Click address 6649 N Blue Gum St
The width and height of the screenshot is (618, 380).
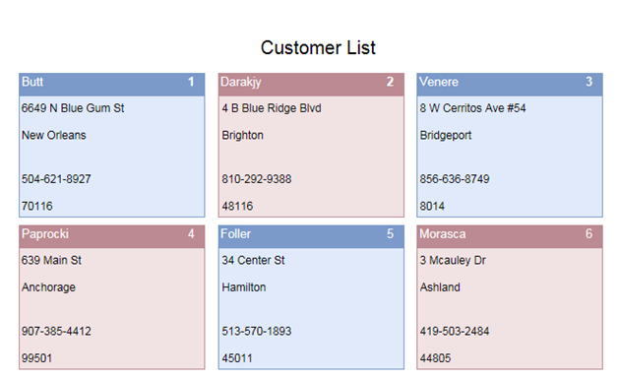(x=73, y=108)
